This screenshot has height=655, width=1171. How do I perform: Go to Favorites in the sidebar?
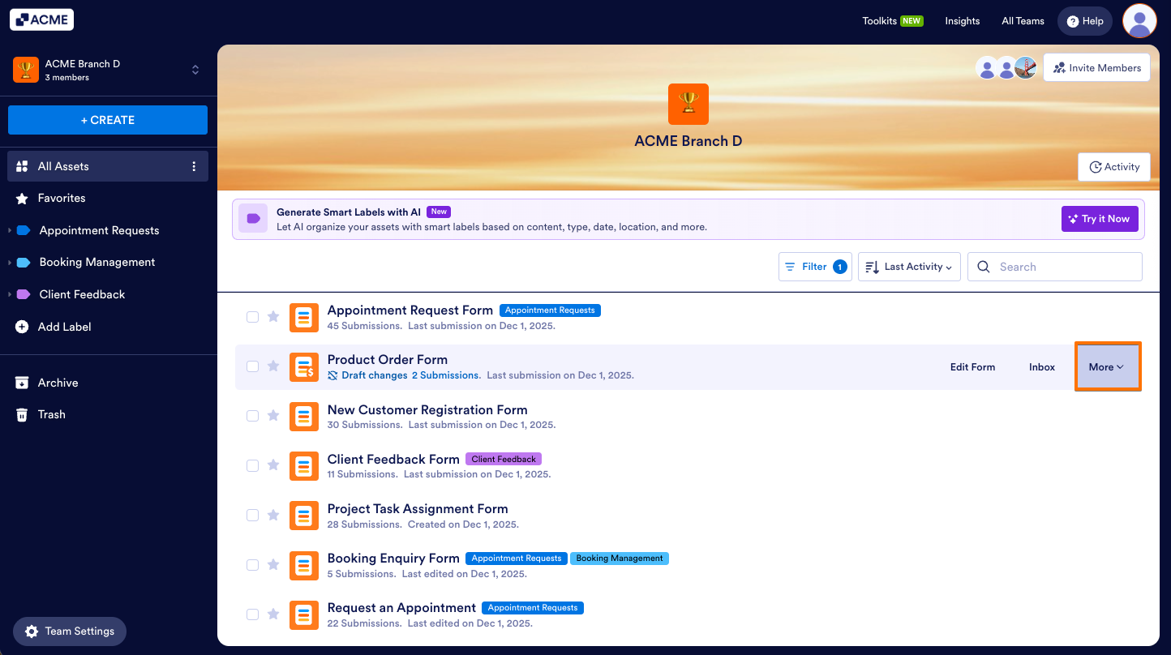point(108,198)
